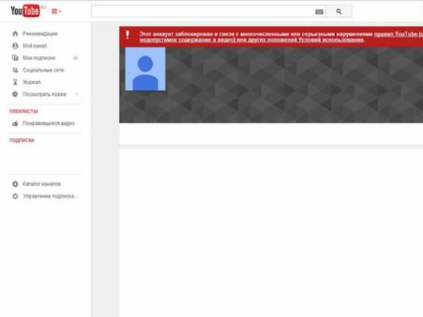
Task: Click the gear icon beside Управление подписками
Action: pos(15,196)
